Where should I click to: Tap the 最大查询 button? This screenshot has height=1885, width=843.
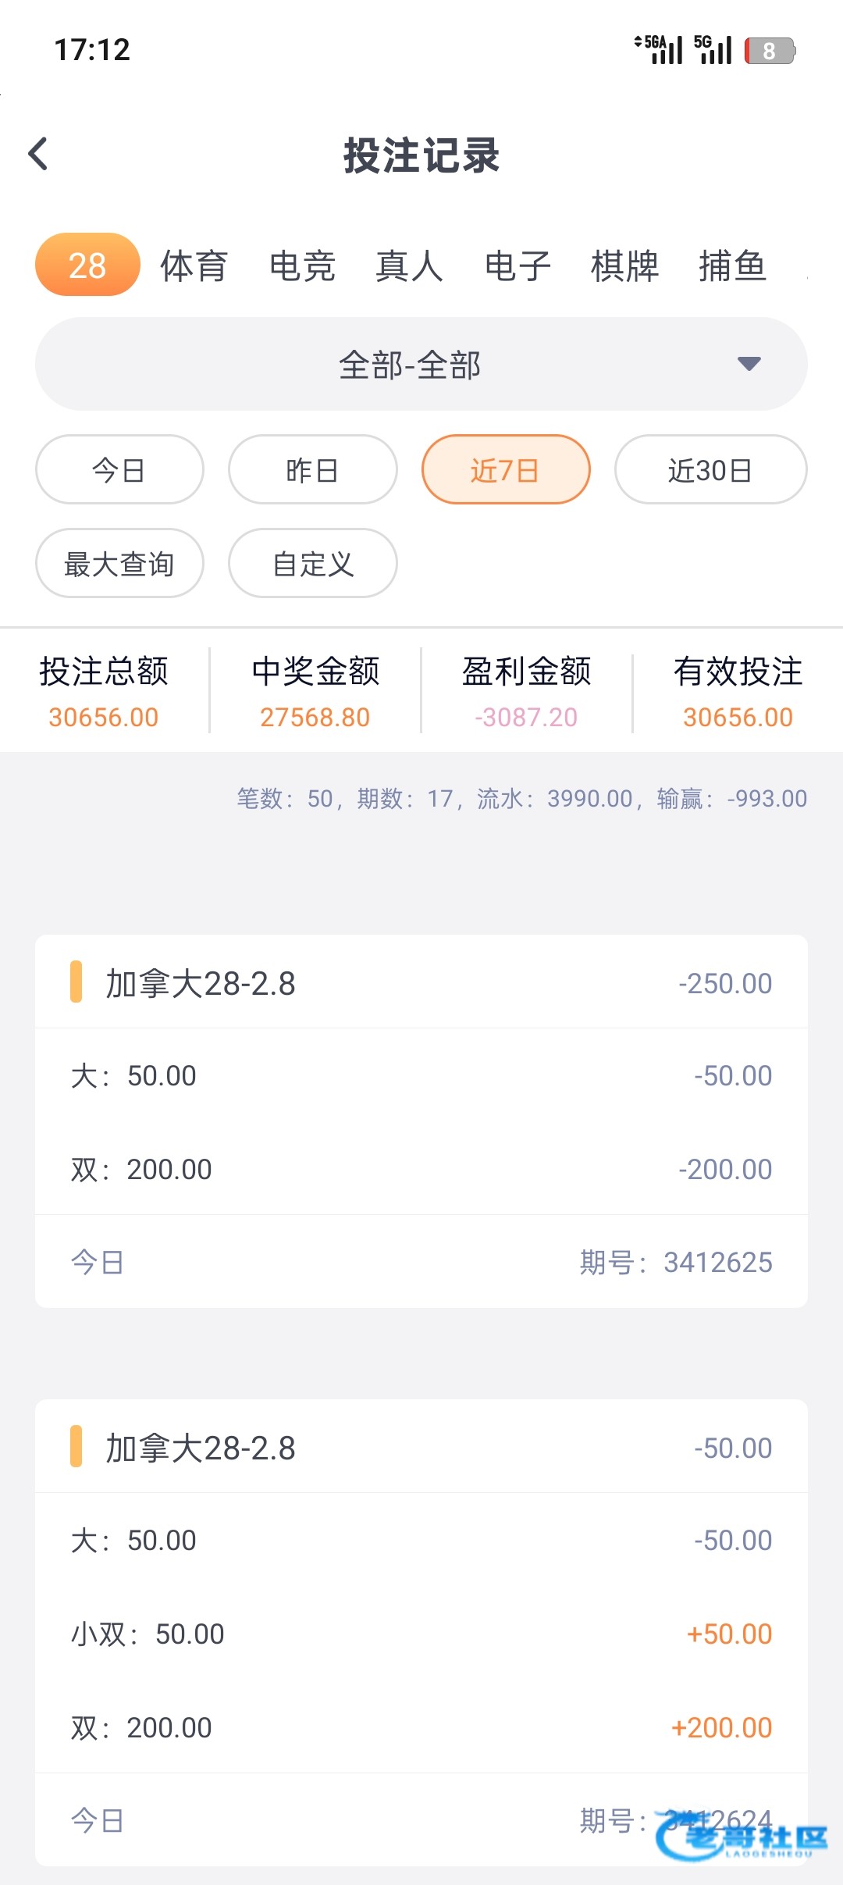coord(119,563)
